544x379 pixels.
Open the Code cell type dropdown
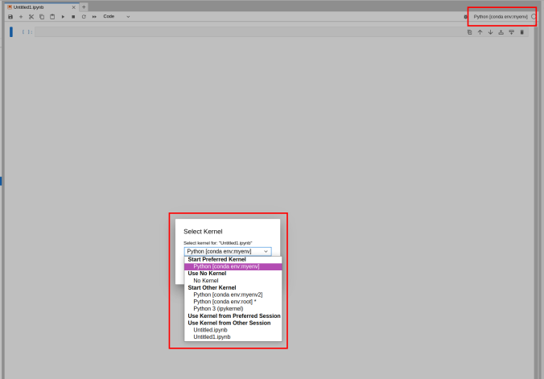point(116,16)
